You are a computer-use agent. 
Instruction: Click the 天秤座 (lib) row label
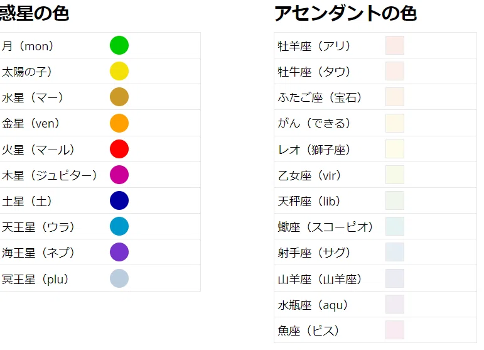coord(309,202)
